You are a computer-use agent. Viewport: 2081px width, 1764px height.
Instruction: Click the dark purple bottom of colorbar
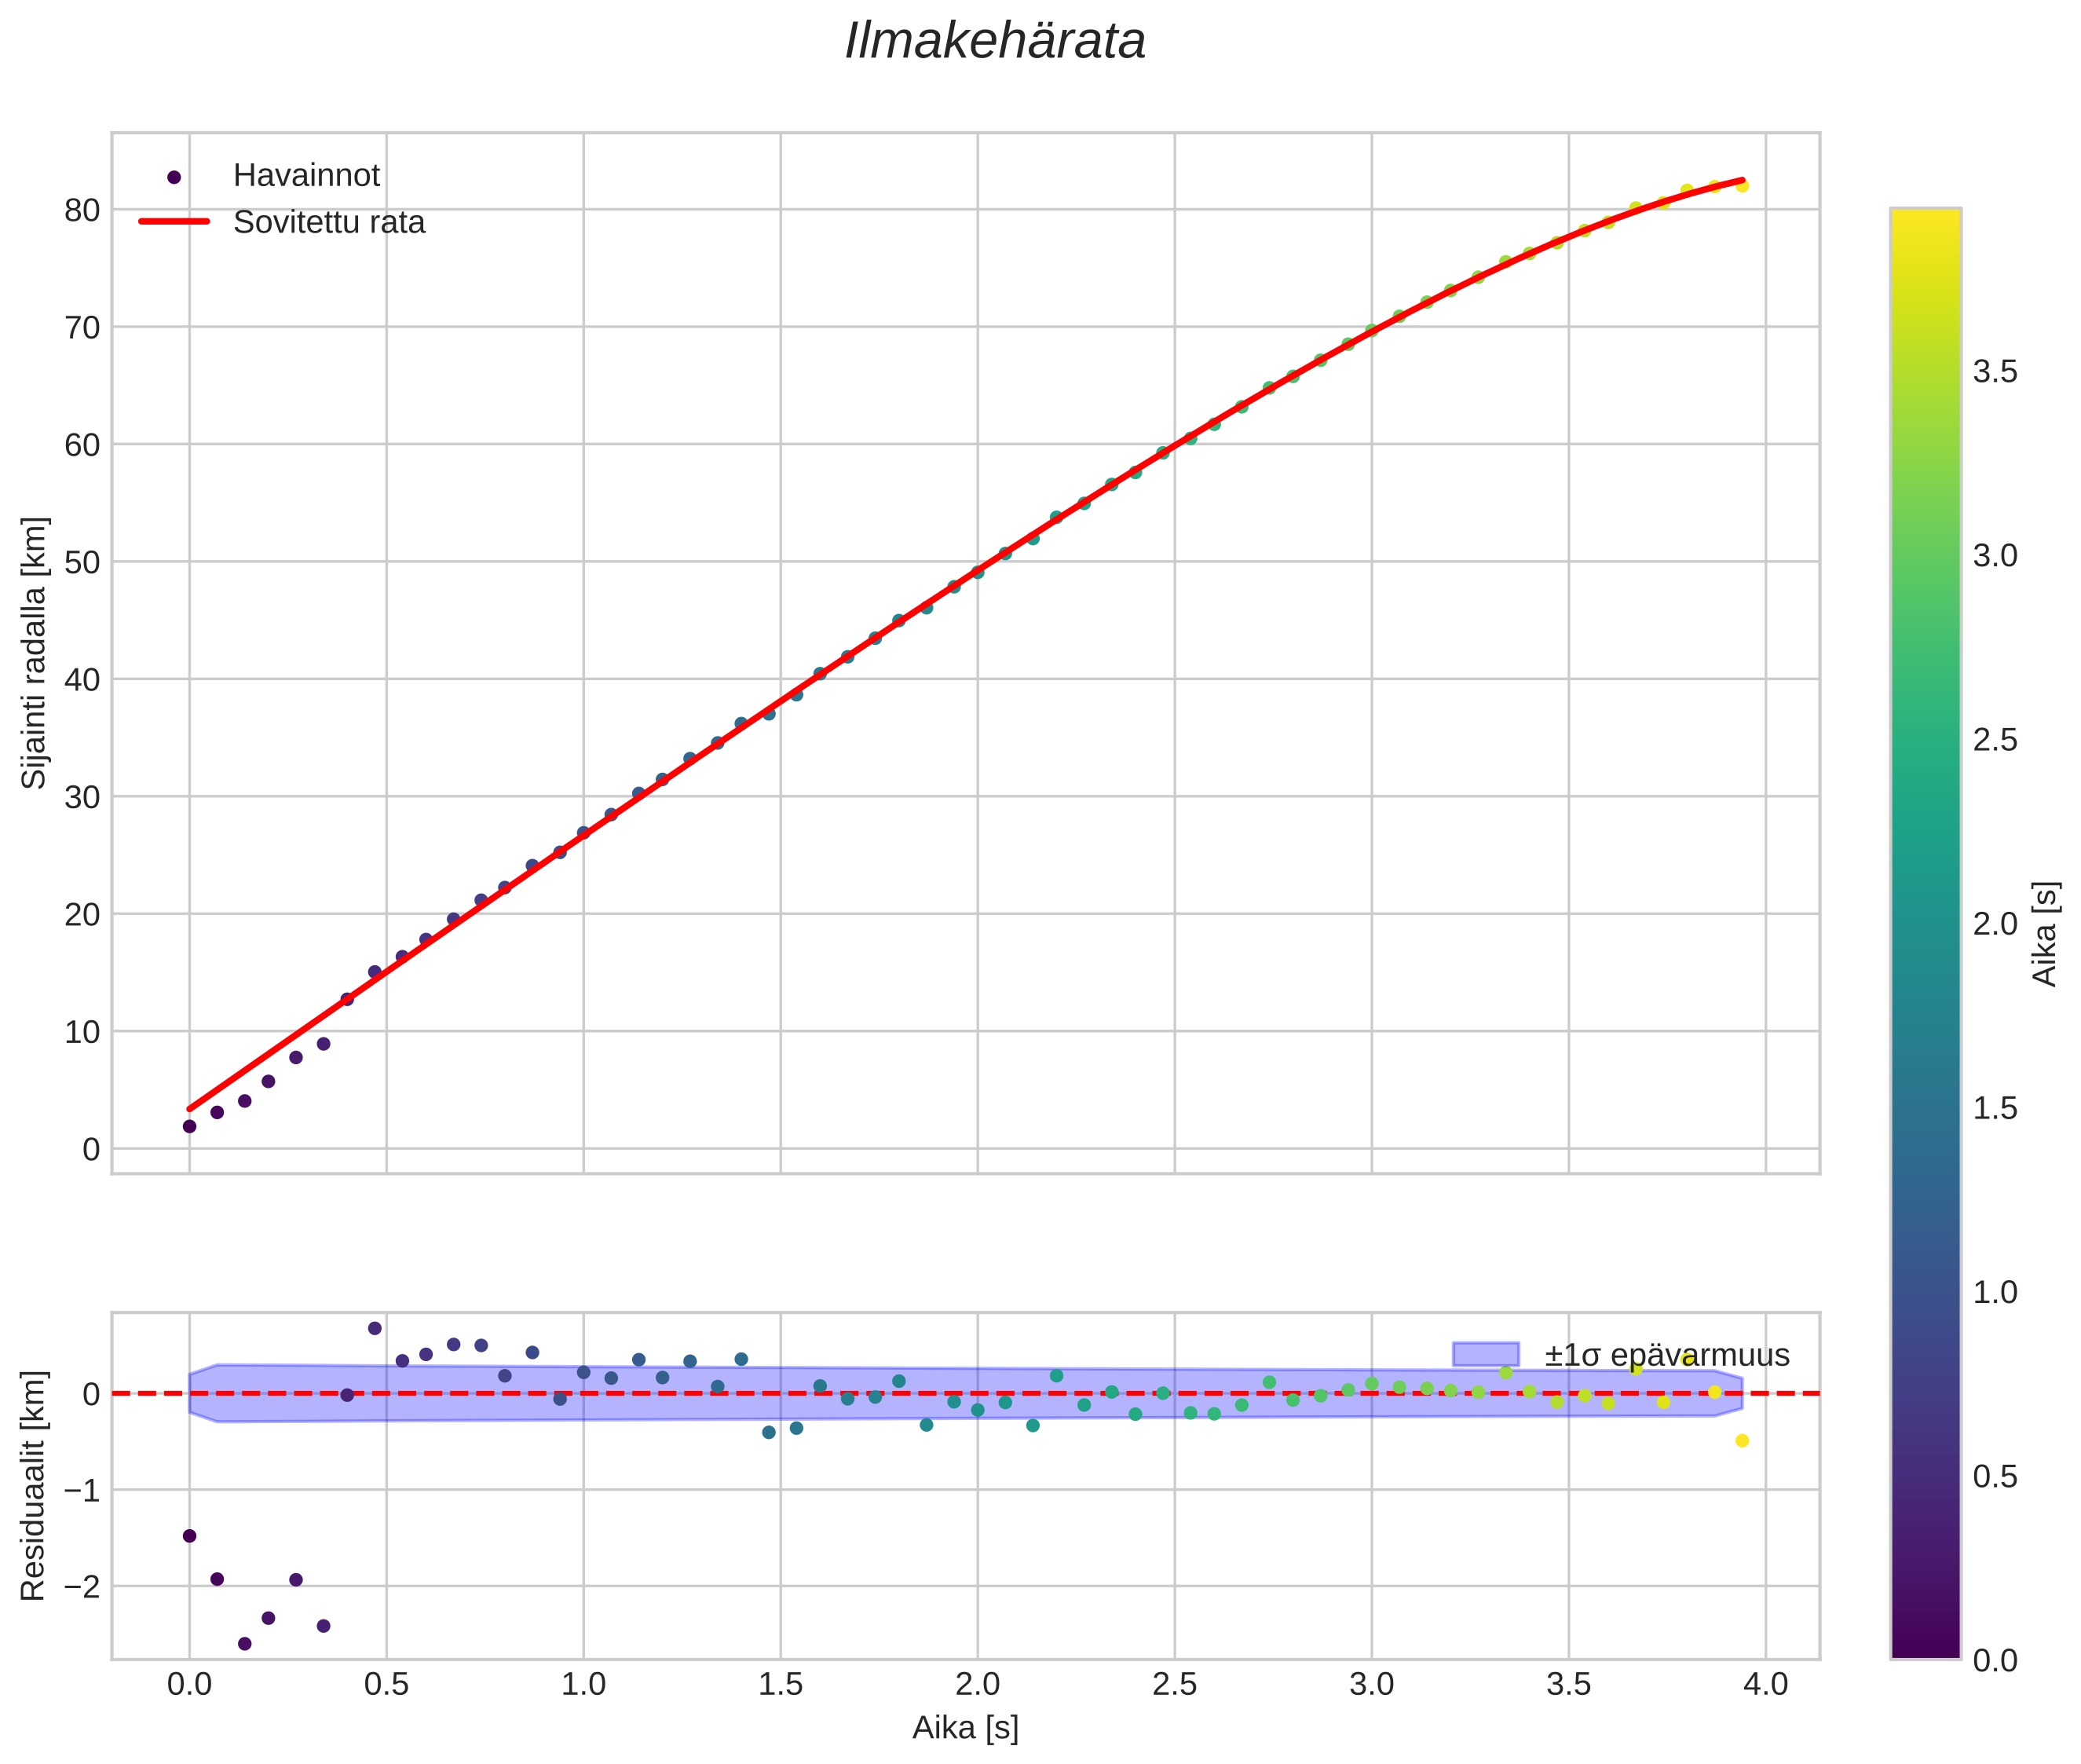pos(1925,1650)
